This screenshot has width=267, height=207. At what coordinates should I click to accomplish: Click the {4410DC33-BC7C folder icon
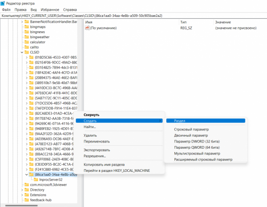pos(31,88)
